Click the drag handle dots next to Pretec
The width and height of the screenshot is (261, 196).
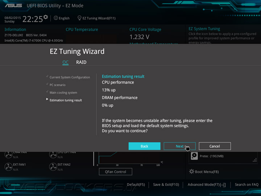255,160
